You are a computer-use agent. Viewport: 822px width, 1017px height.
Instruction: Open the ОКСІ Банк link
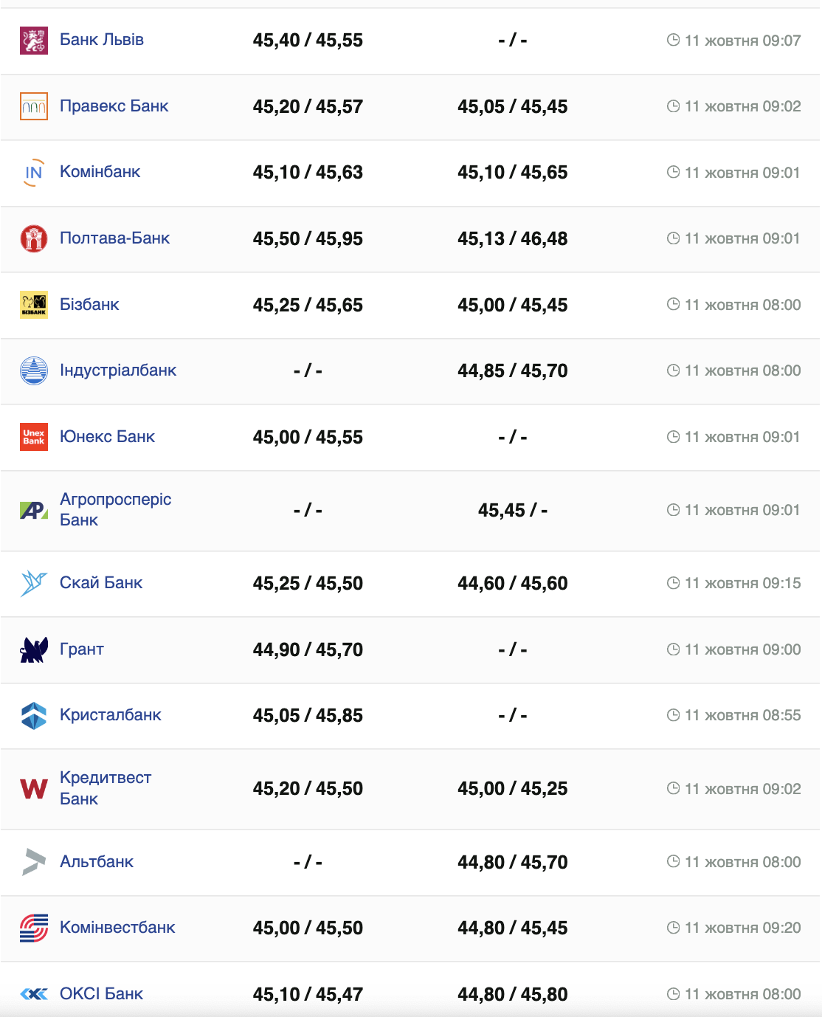coord(101,994)
